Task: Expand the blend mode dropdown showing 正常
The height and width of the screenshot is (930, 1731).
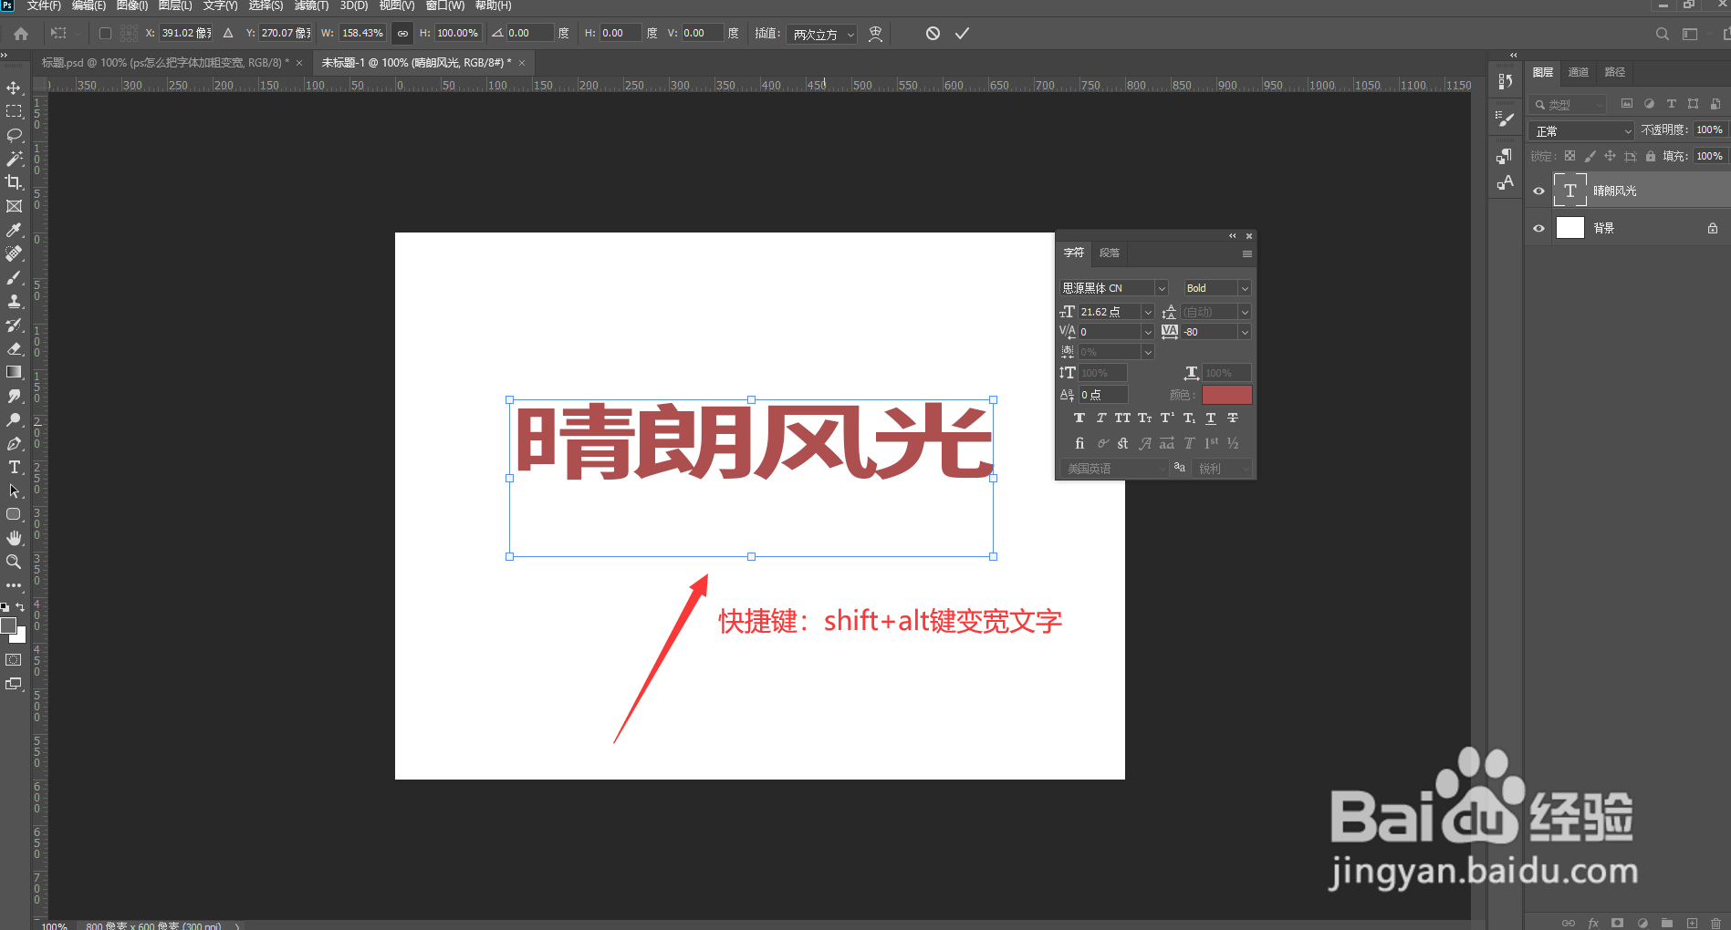Action: (1580, 129)
